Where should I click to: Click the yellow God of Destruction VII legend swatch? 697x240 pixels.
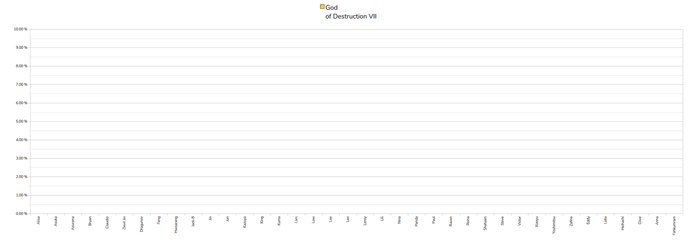(322, 7)
